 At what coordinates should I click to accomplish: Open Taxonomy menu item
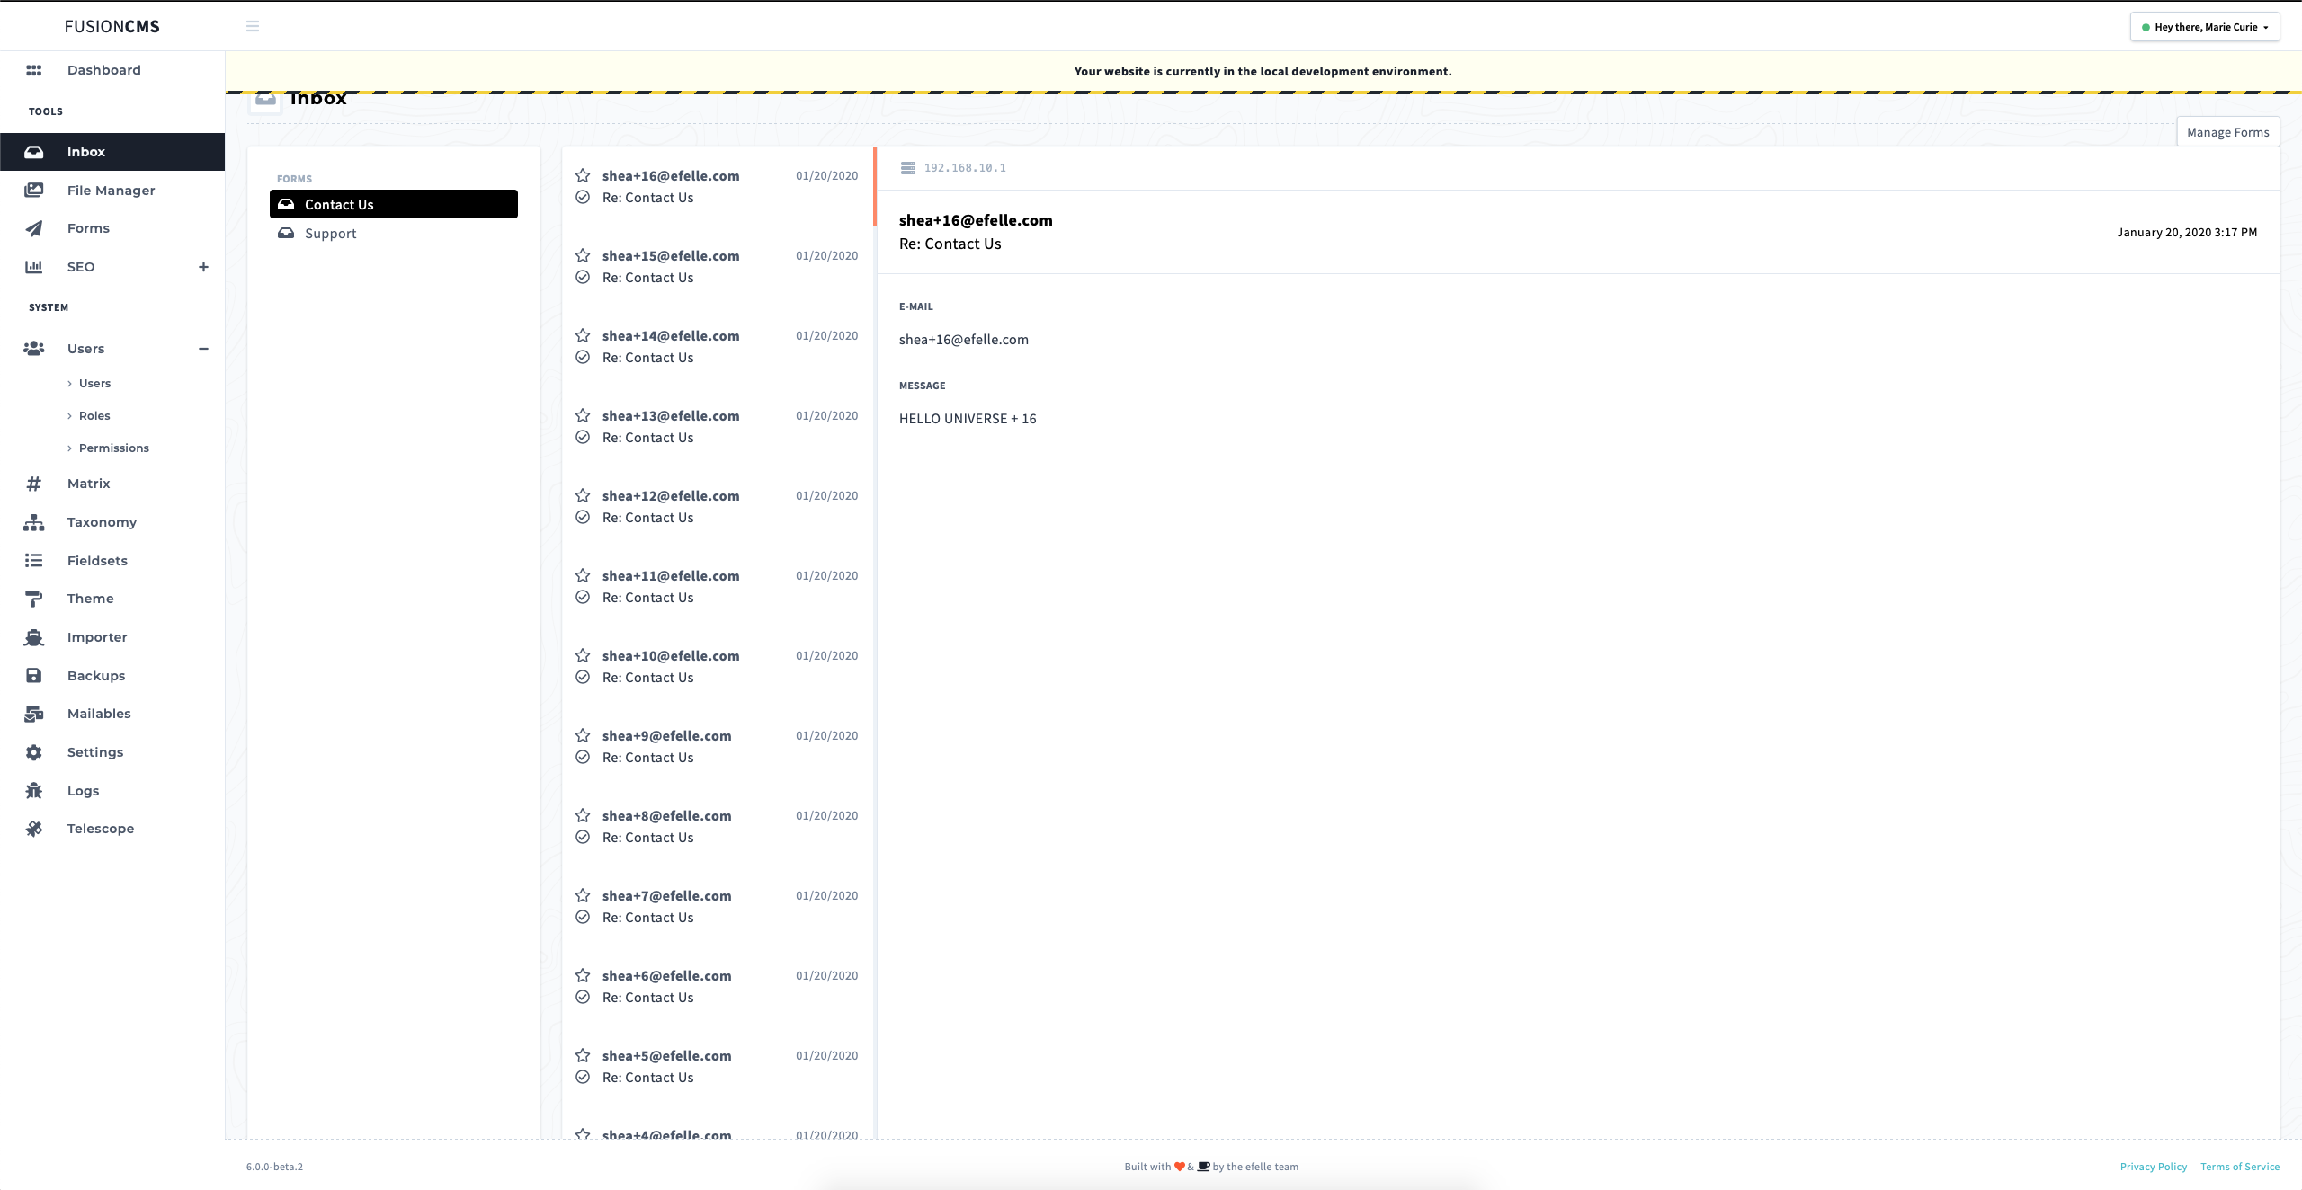pos(103,522)
